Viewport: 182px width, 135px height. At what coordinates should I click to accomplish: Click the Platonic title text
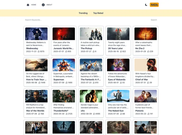[x=139, y=111]
